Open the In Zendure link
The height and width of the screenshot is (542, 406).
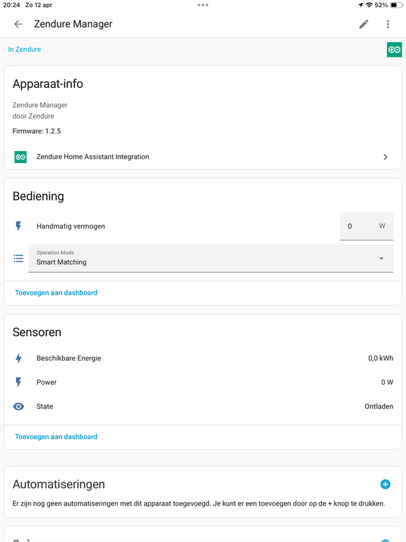click(24, 49)
